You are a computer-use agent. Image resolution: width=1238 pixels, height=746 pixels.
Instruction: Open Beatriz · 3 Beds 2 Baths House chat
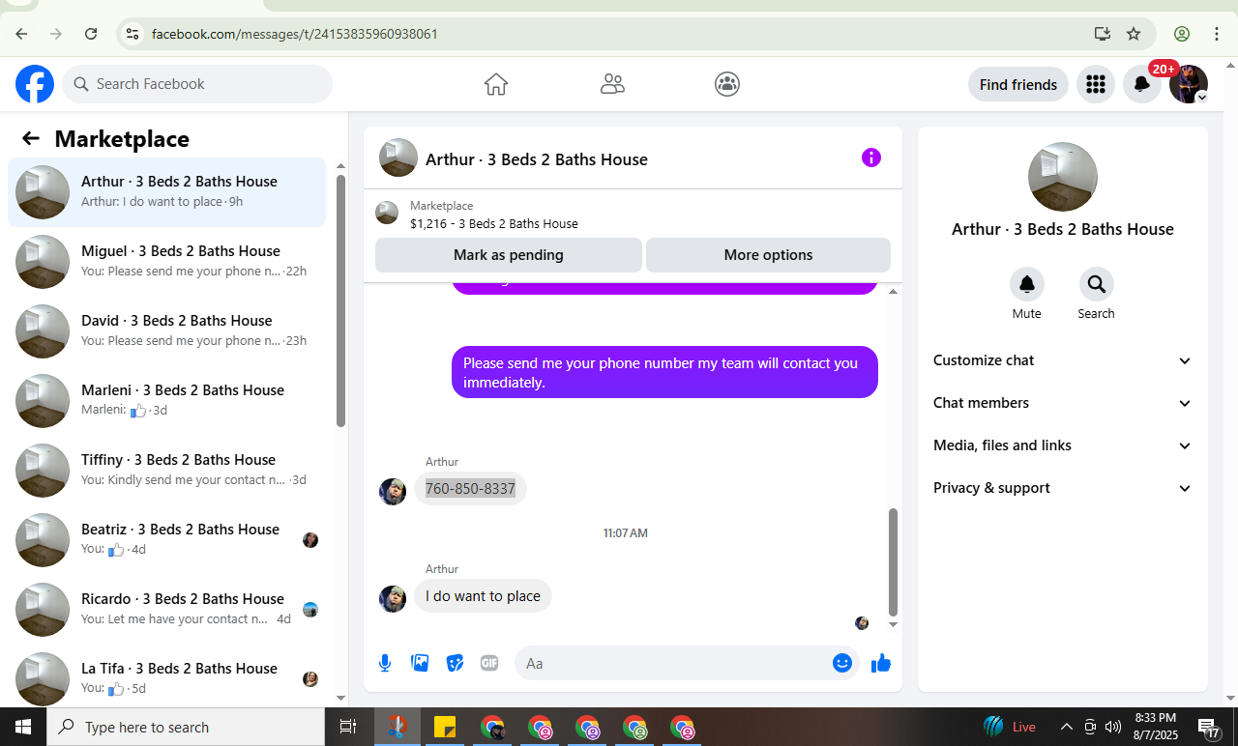[167, 540]
